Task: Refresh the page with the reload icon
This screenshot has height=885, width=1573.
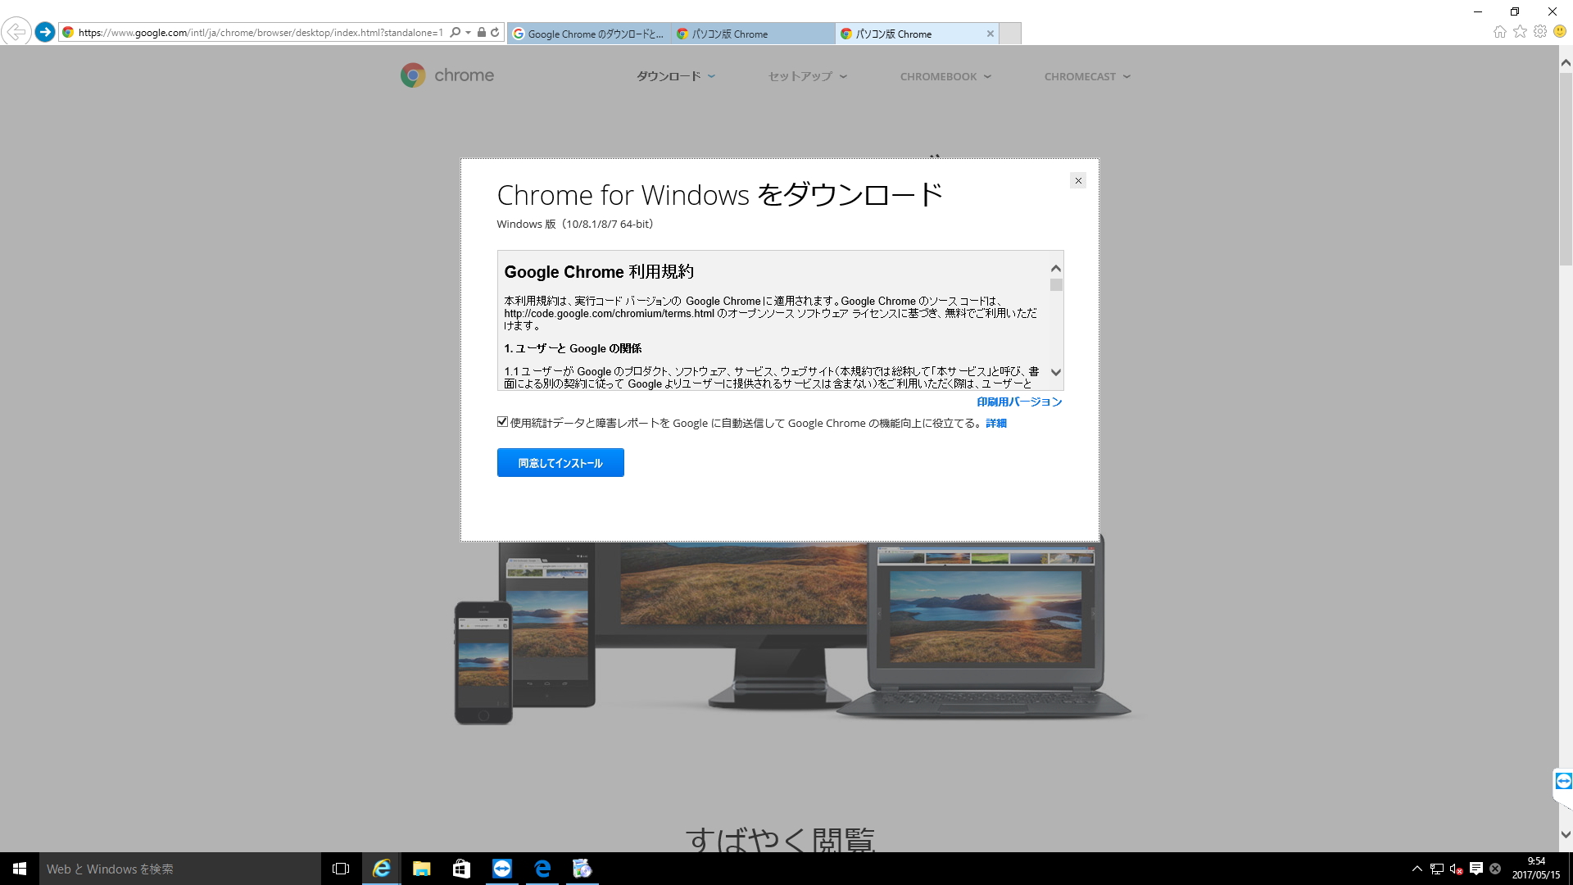Action: click(x=495, y=33)
